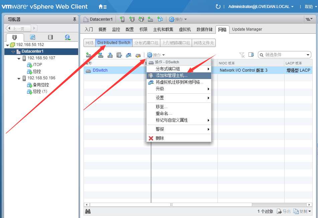The image size is (318, 218).
Task: Open the Update Manager tab
Action: (247, 29)
